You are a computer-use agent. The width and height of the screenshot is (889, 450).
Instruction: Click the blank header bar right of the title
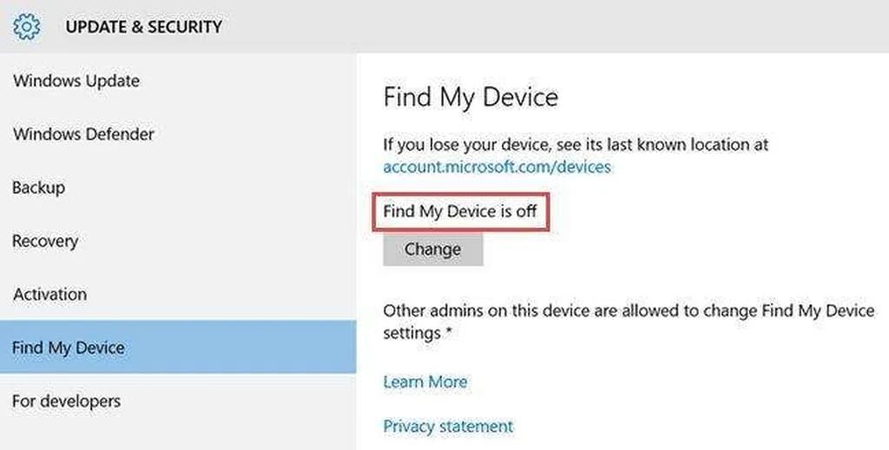556,27
